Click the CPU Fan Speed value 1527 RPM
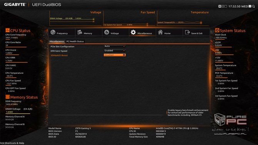The width and height of the screenshot is (258, 145). [12, 83]
